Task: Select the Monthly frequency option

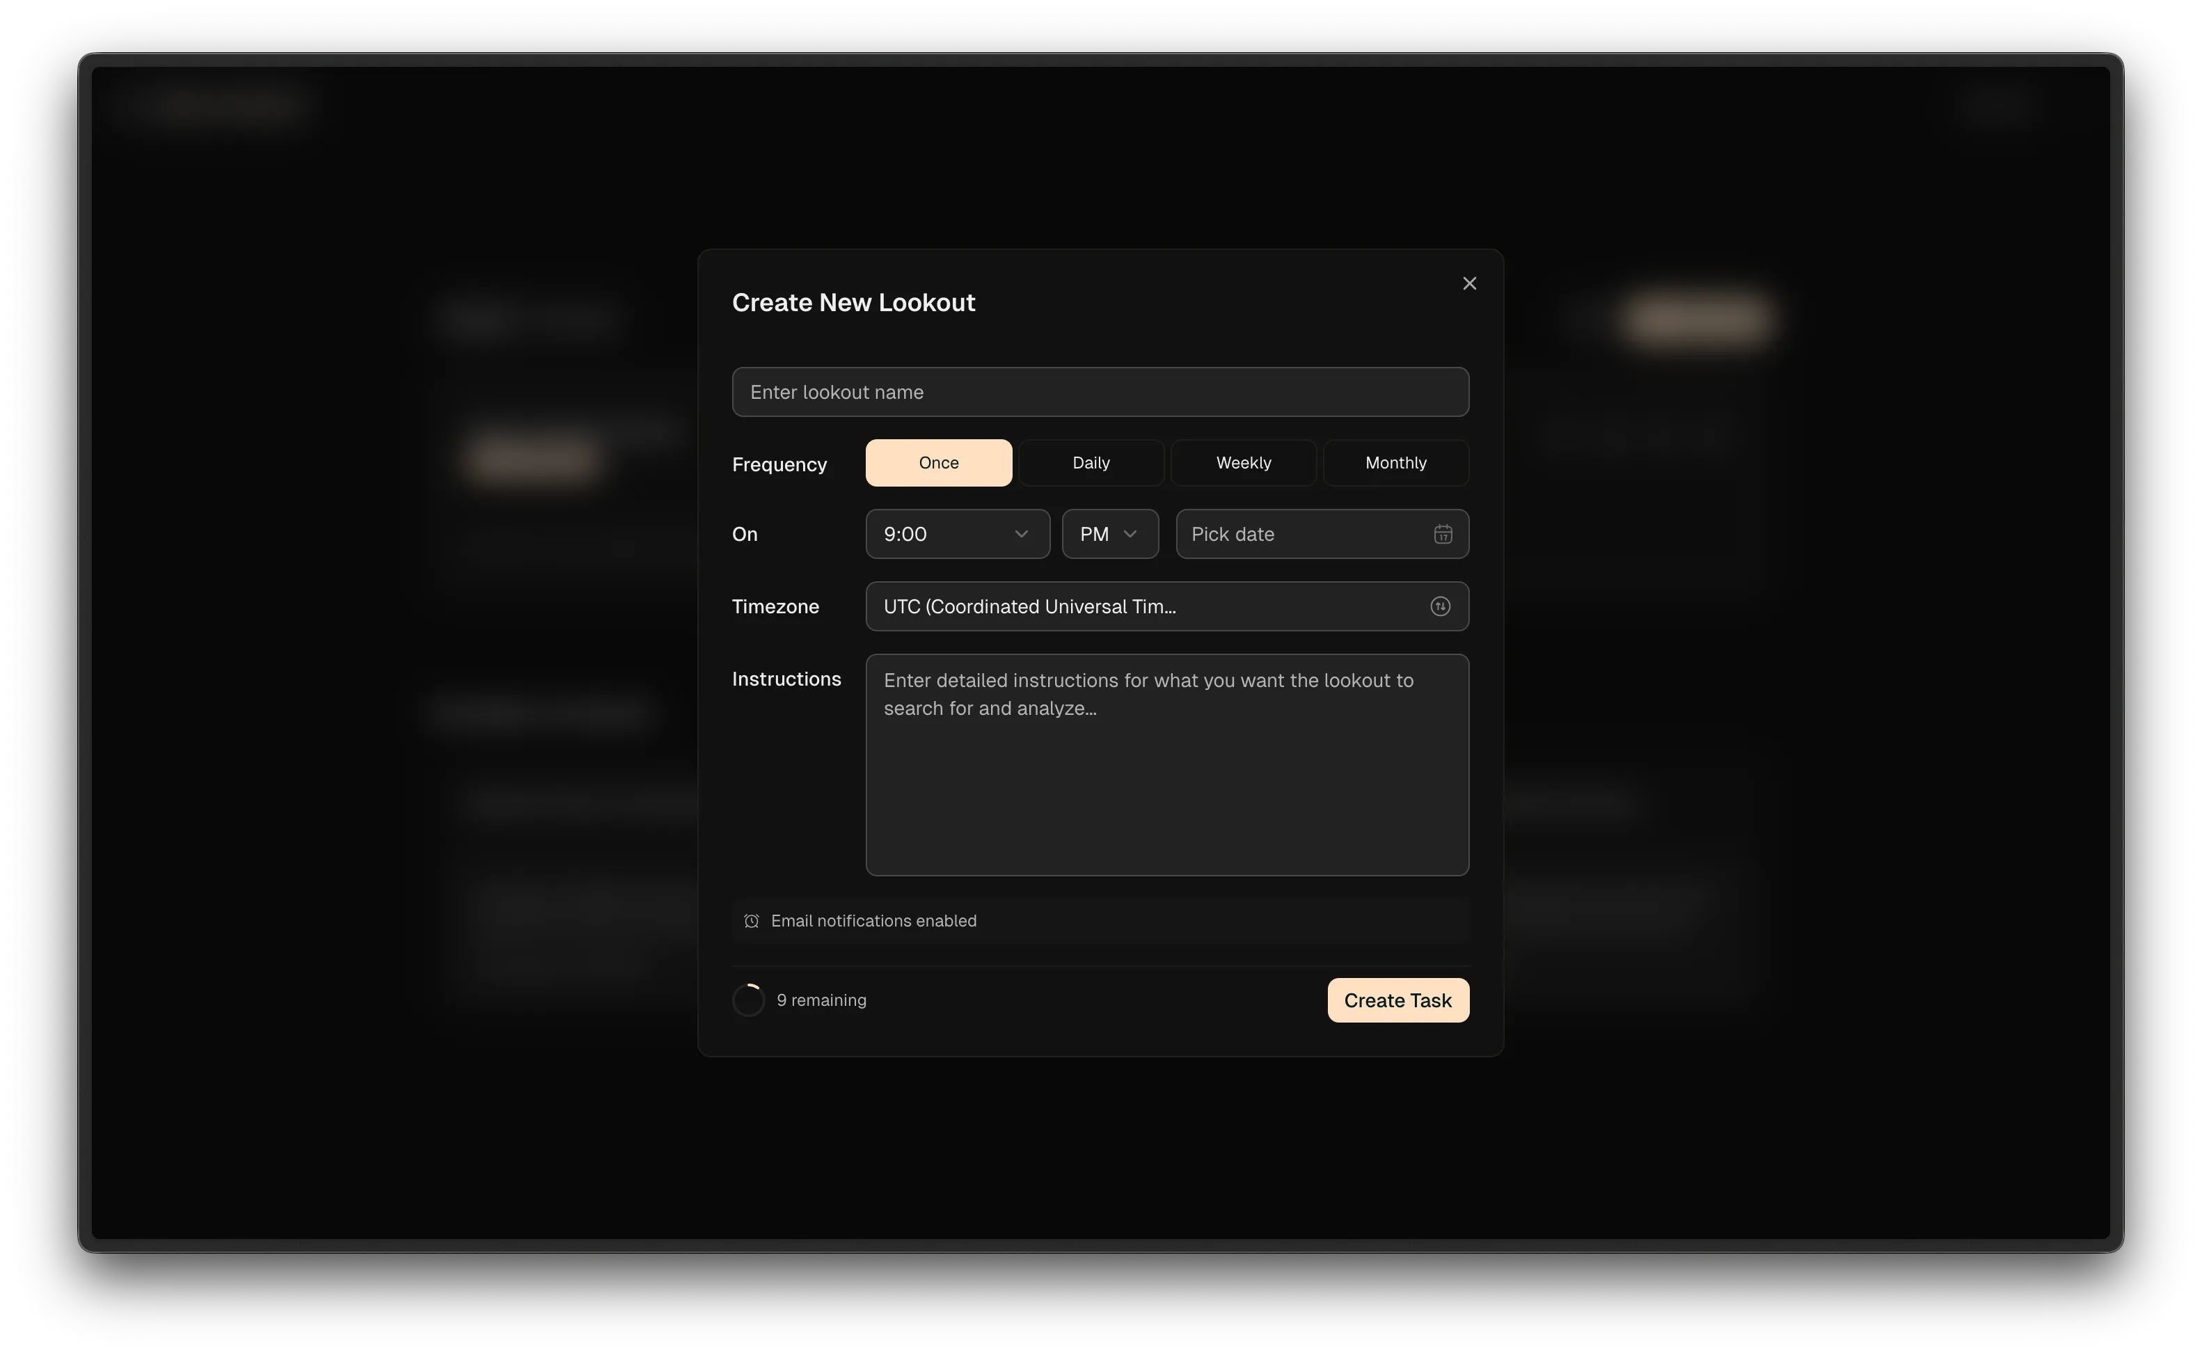Action: point(1395,462)
